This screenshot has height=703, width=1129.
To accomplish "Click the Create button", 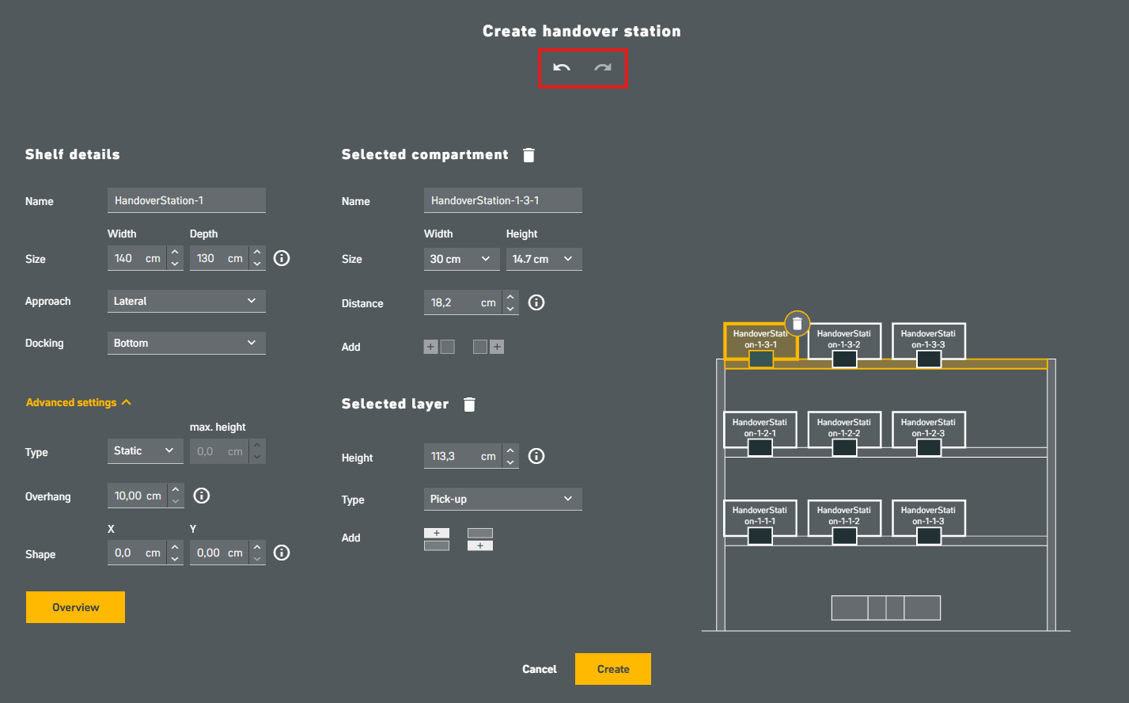I will click(x=613, y=669).
